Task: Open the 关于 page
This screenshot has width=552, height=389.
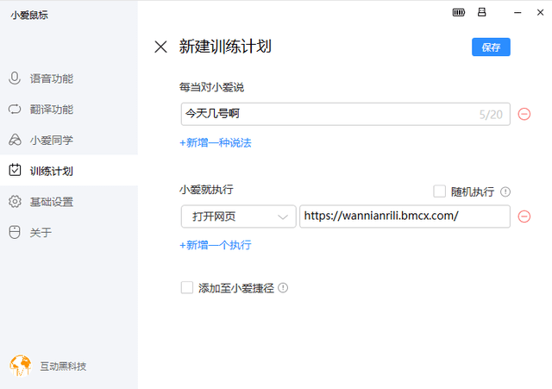Action: point(69,232)
